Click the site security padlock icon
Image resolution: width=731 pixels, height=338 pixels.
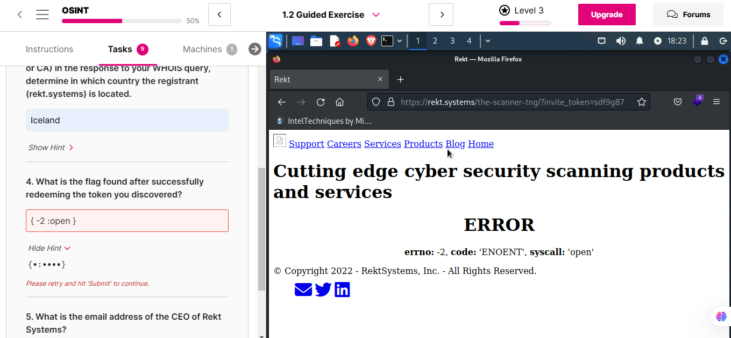point(391,102)
